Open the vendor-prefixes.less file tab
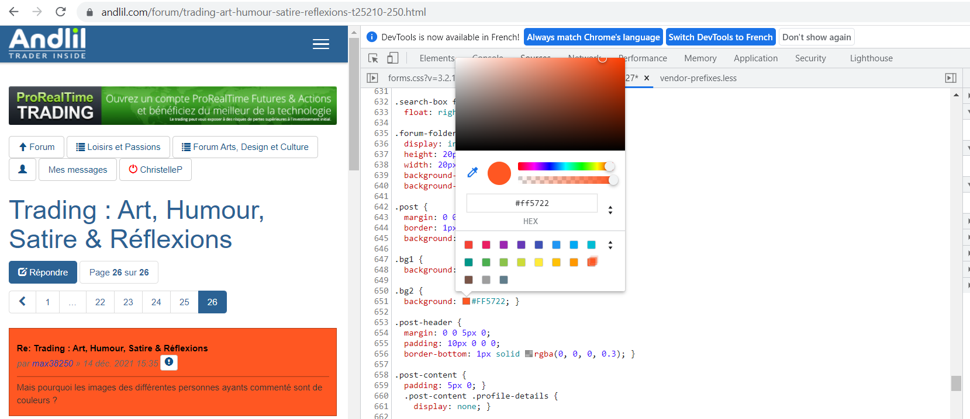This screenshot has width=970, height=419. point(698,78)
